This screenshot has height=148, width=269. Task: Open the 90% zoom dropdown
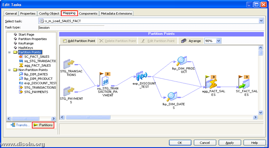coord(218,41)
